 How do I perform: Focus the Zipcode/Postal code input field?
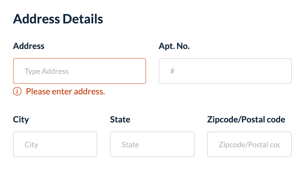[x=249, y=144]
